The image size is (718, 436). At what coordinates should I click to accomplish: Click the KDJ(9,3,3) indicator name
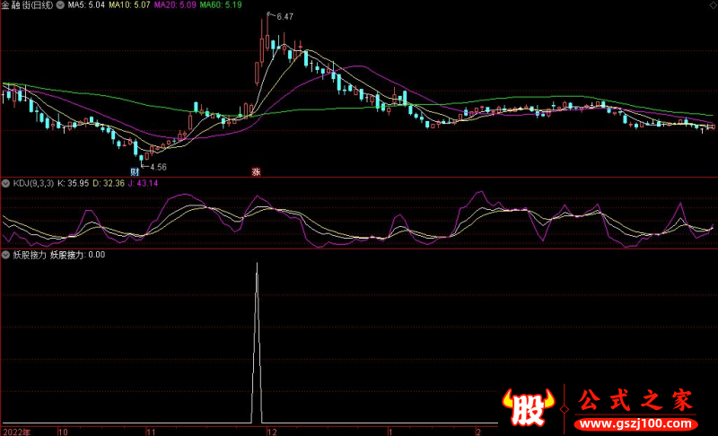pyautogui.click(x=33, y=183)
